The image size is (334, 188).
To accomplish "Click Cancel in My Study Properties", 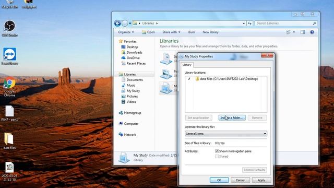I will point(240,180).
